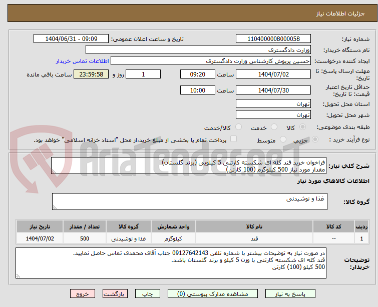This screenshot has height=307, width=378.
Task: Click the countdown timer 23:59:58 field
Action: point(91,74)
